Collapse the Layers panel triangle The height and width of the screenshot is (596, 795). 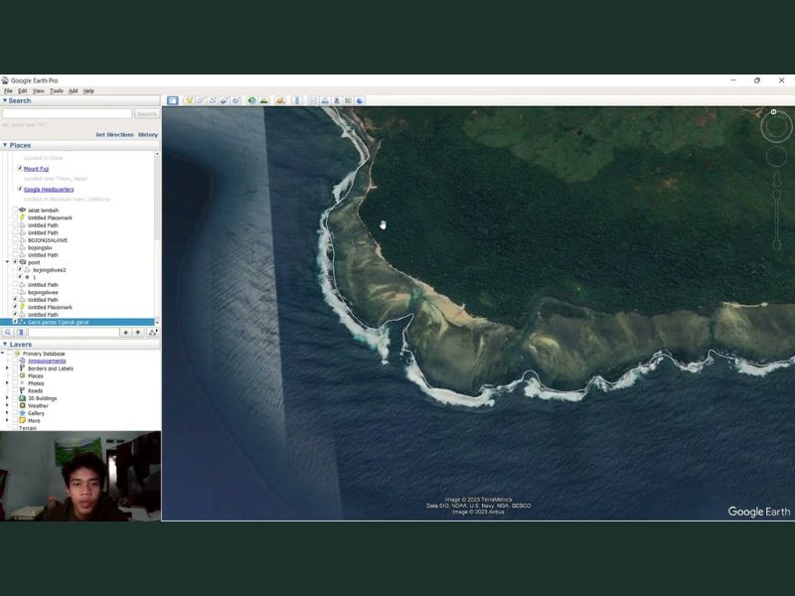[x=5, y=344]
